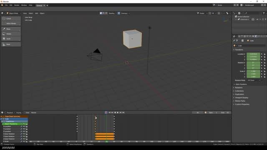Image resolution: width=267 pixels, height=150 pixels.
Task: Toggle Collection 1 visibility in outliner
Action: (257, 20)
